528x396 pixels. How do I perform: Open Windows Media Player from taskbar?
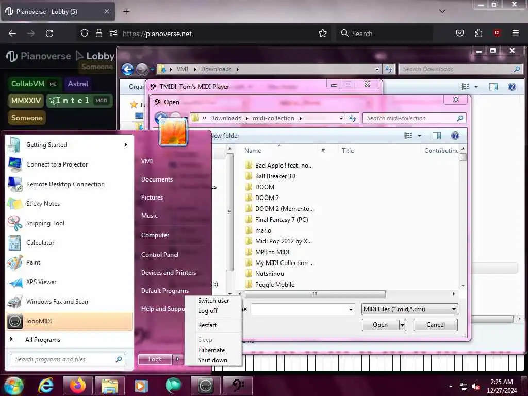click(x=141, y=386)
